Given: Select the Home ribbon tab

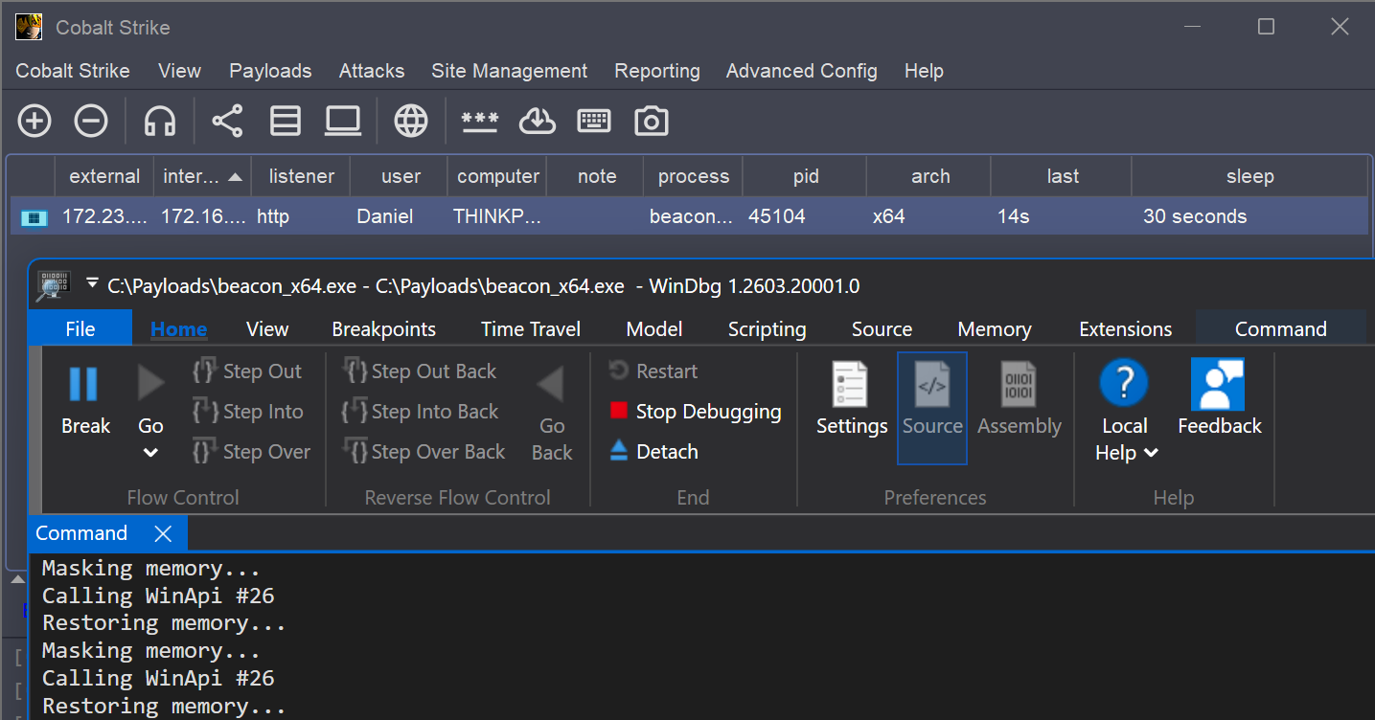Looking at the screenshot, I should tap(179, 328).
